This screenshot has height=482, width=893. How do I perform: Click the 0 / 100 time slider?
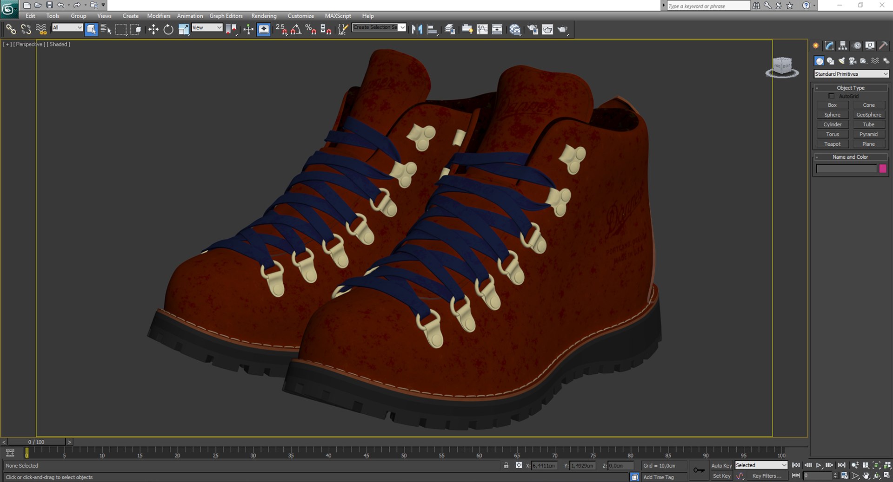(x=36, y=442)
